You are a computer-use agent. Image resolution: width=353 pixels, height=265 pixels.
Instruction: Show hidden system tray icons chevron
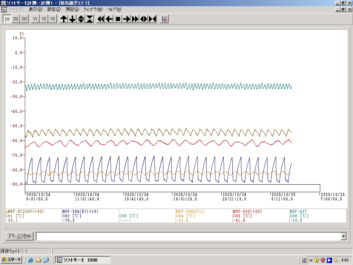[x=311, y=260]
